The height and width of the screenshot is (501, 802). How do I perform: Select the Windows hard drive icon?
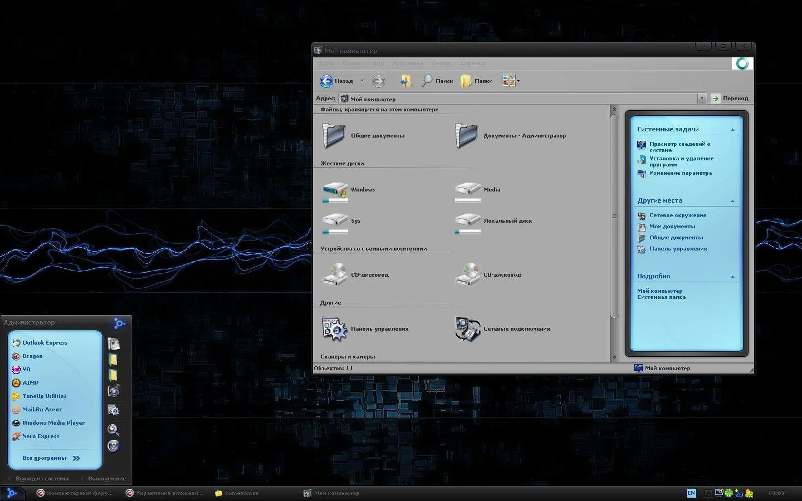click(335, 190)
